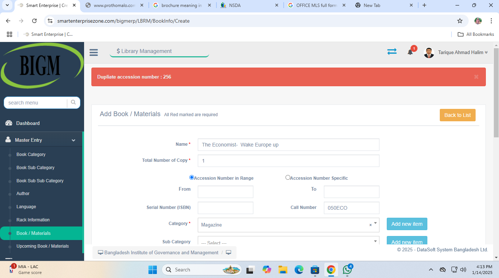Dismiss the duplicate accession error alert
Viewport: 499px width, 278px height.
[x=476, y=77]
